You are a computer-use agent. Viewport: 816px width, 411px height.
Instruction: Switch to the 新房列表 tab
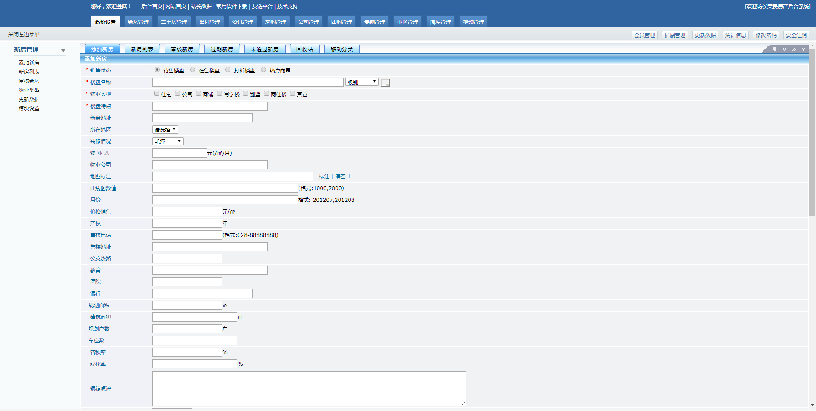pos(142,49)
